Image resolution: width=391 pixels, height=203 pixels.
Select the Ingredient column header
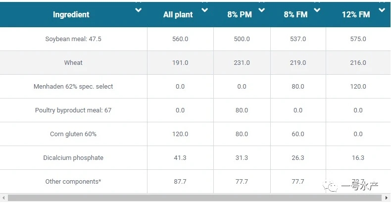coord(71,14)
